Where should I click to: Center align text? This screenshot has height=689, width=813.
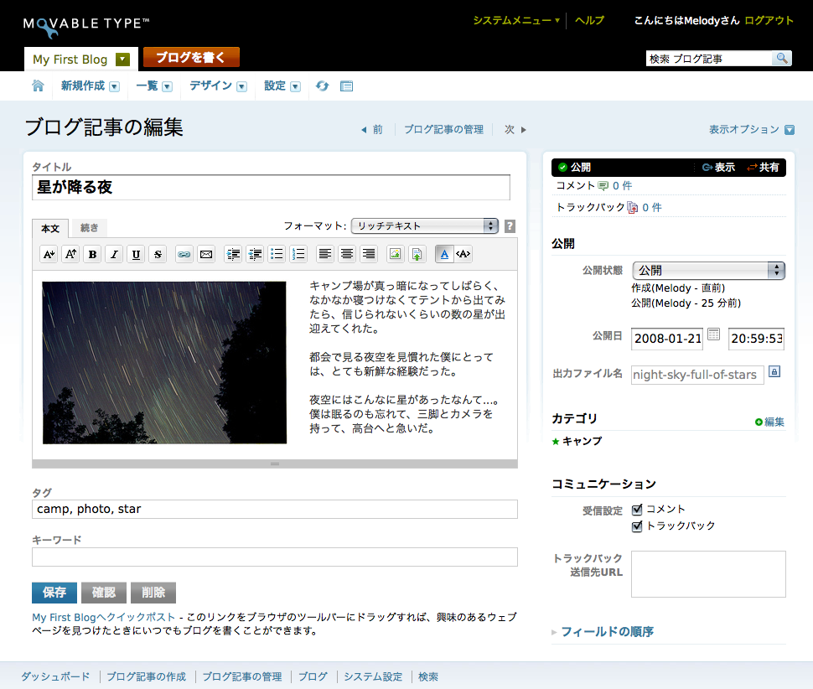(x=347, y=254)
